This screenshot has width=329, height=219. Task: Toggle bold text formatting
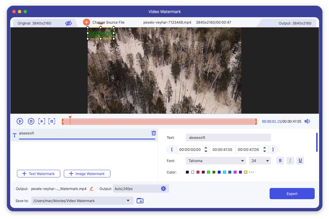coord(280,161)
